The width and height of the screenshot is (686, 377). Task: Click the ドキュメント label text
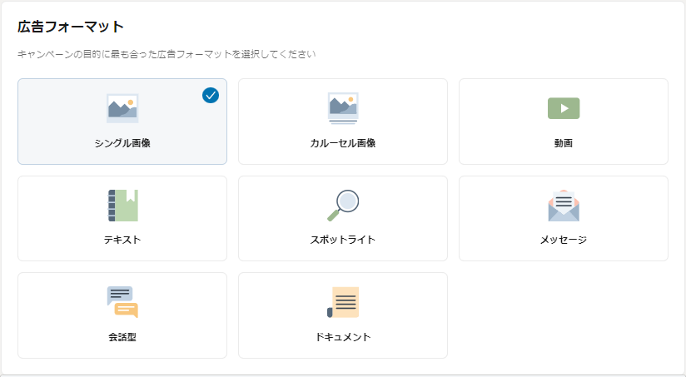click(343, 337)
